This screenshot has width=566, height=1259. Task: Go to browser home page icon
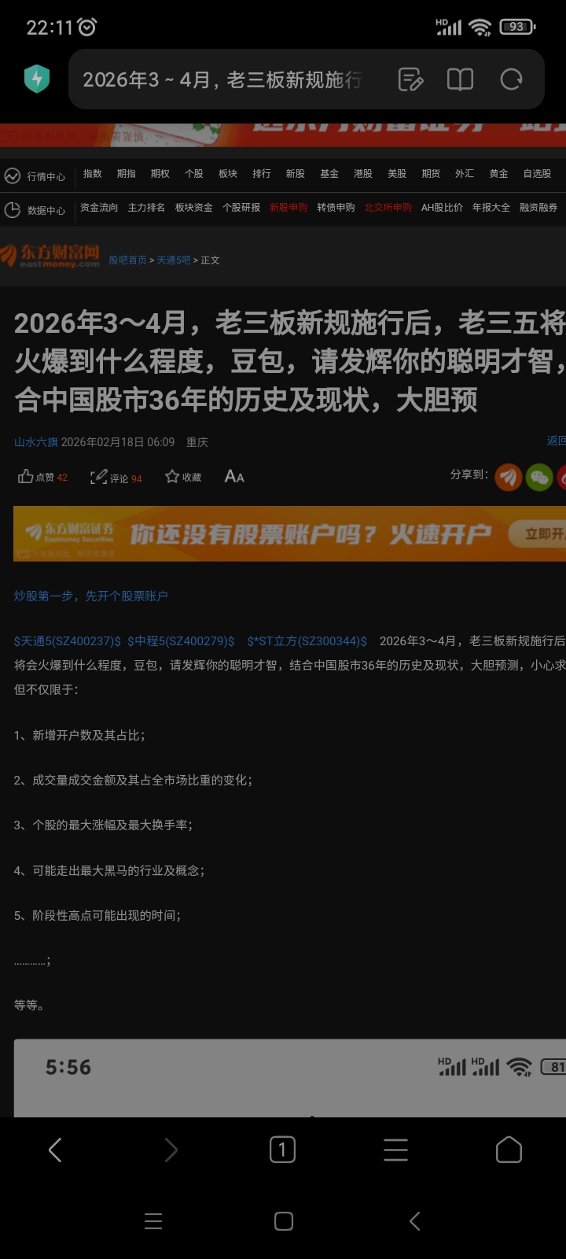click(509, 1150)
